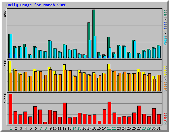Screen dimensions: 169x132
Task: Click day 1 on the x-axis
Action: tap(11, 128)
